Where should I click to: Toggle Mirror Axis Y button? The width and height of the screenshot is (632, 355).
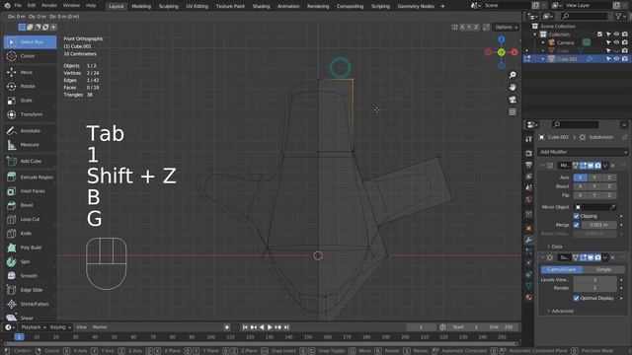click(x=594, y=177)
